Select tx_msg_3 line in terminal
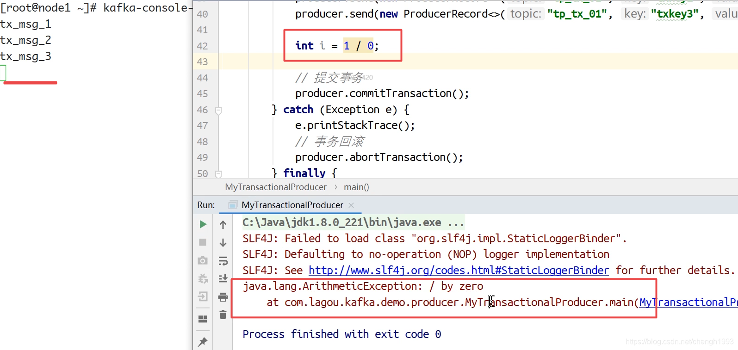The width and height of the screenshot is (738, 350). tap(25, 56)
